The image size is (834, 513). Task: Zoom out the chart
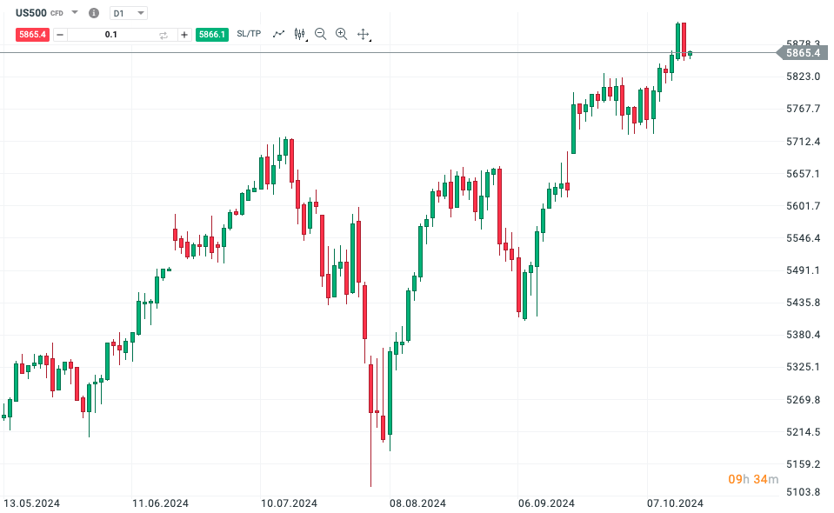coord(320,34)
